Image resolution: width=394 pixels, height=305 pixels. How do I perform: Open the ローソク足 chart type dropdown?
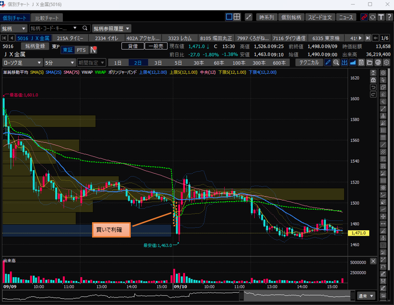pyautogui.click(x=22, y=63)
